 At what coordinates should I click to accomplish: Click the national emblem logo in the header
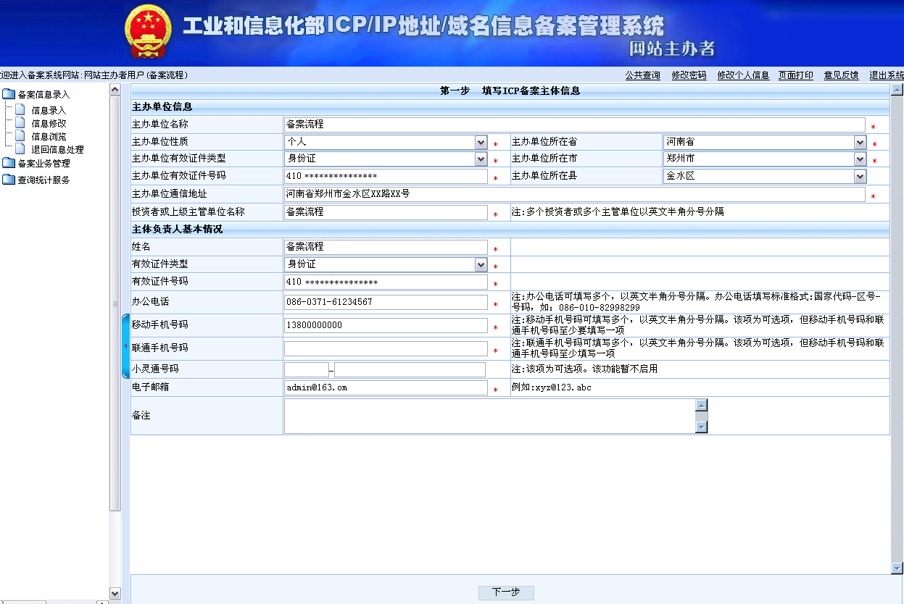[149, 33]
